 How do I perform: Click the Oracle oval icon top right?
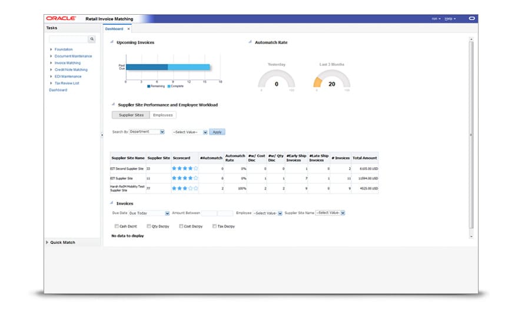pos(471,18)
